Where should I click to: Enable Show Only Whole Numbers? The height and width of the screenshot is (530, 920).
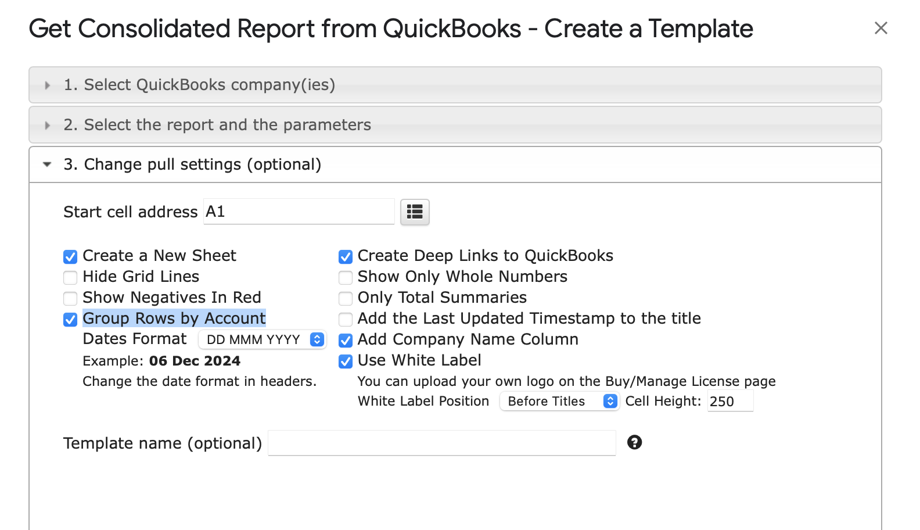click(346, 278)
